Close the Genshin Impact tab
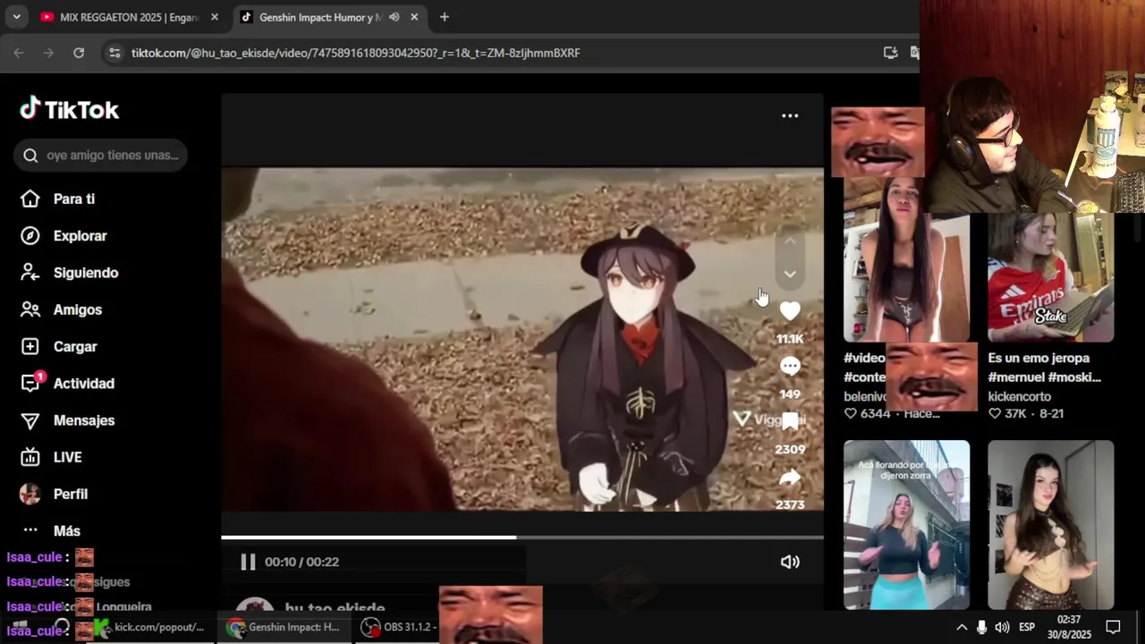Viewport: 1145px width, 644px height. point(414,17)
